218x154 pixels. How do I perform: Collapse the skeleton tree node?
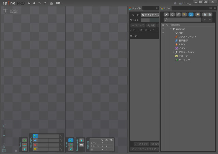pos(171,29)
